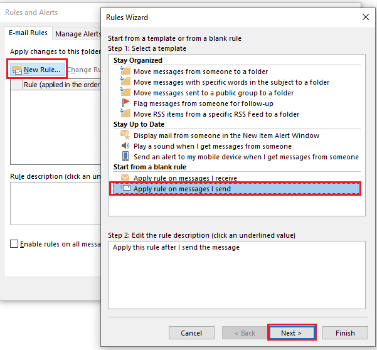Click the rule description text box in Step 2

236,275
